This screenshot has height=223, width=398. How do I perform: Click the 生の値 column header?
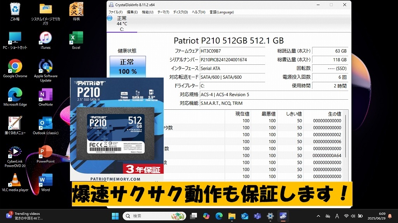tap(335, 114)
